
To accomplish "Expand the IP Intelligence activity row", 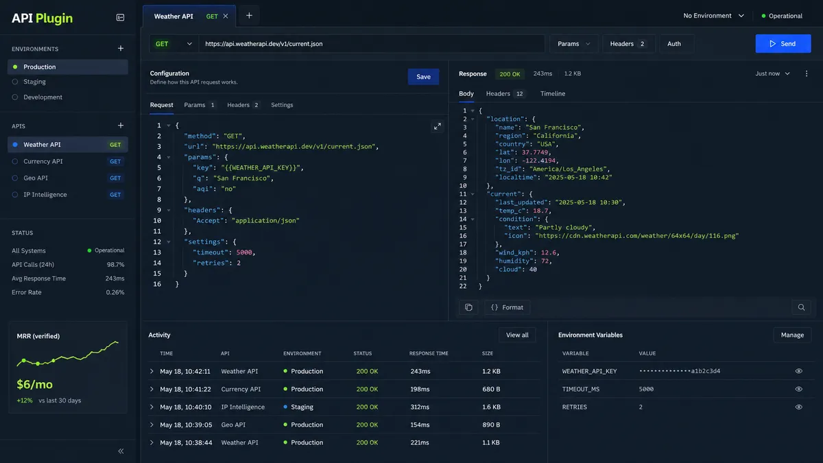I will tap(152, 407).
